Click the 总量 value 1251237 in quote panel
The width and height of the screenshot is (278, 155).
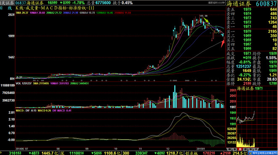pyautogui.click(x=243, y=66)
